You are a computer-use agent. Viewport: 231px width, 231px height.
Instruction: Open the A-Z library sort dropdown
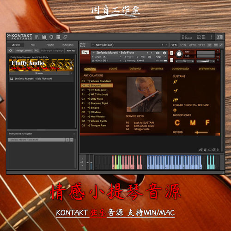[x=36, y=50]
